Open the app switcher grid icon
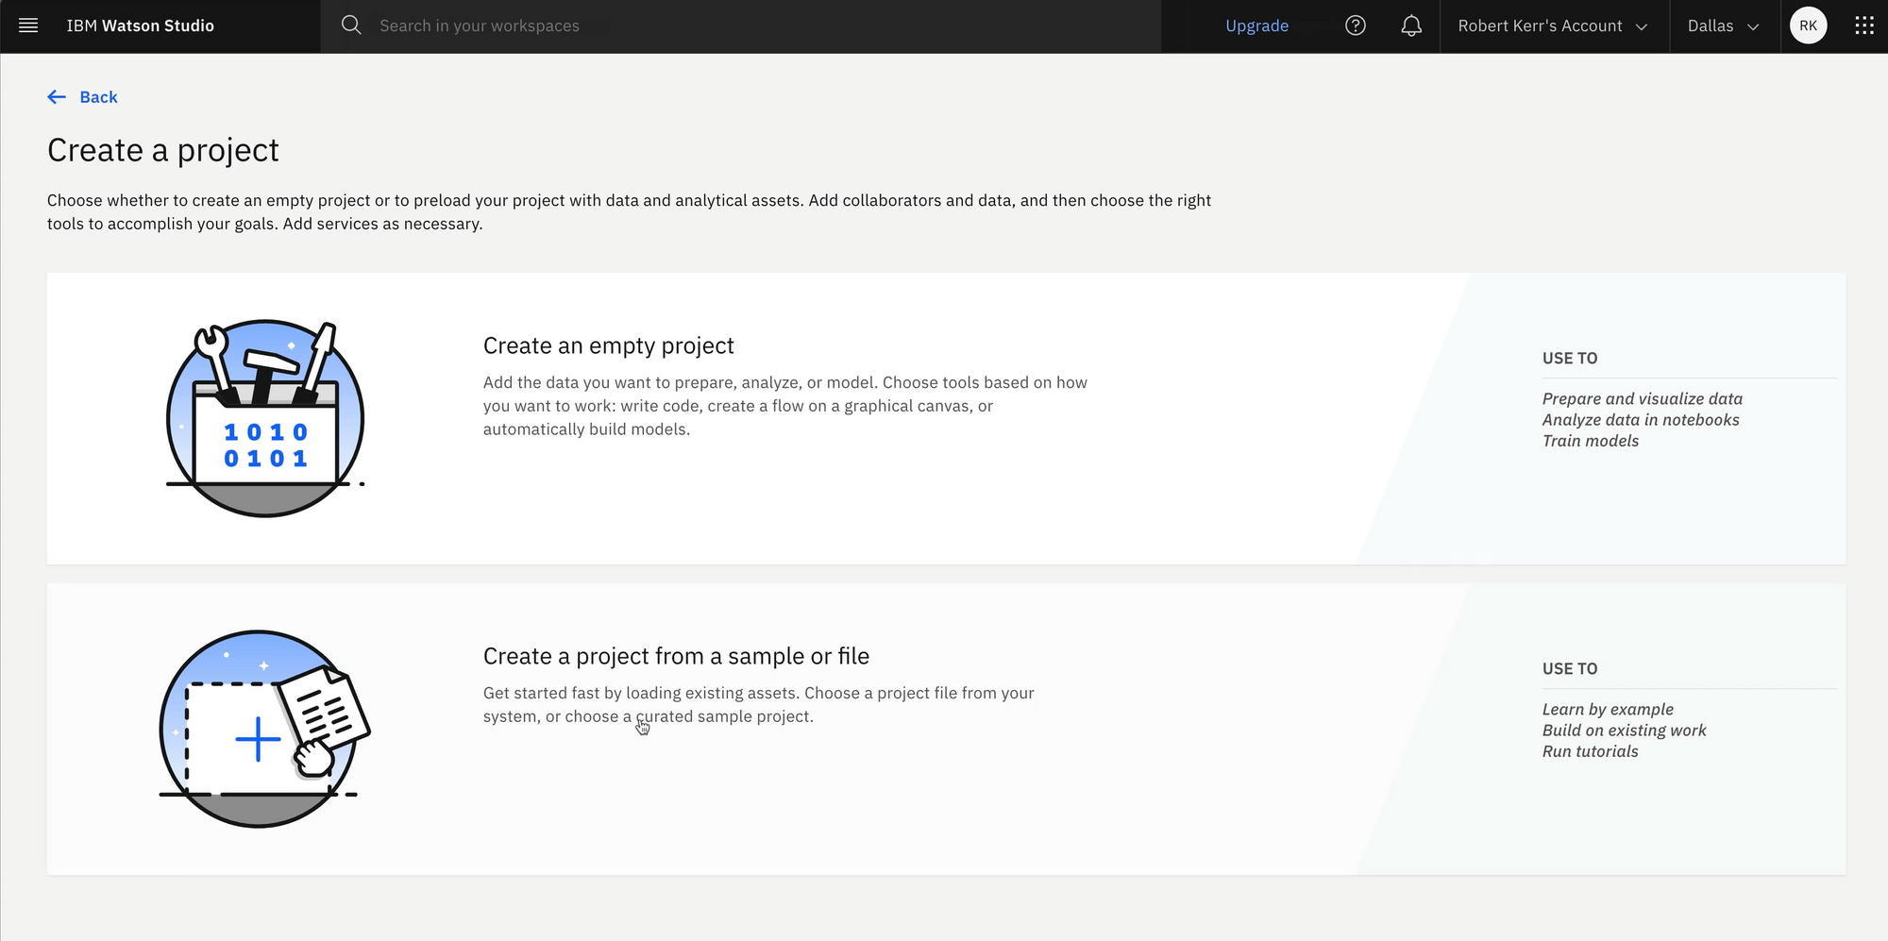The width and height of the screenshot is (1888, 941). (x=1863, y=25)
